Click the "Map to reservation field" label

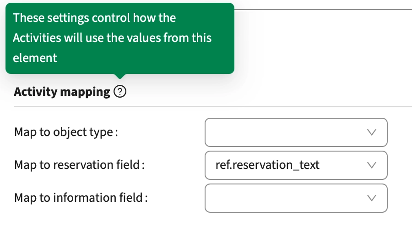pos(79,165)
